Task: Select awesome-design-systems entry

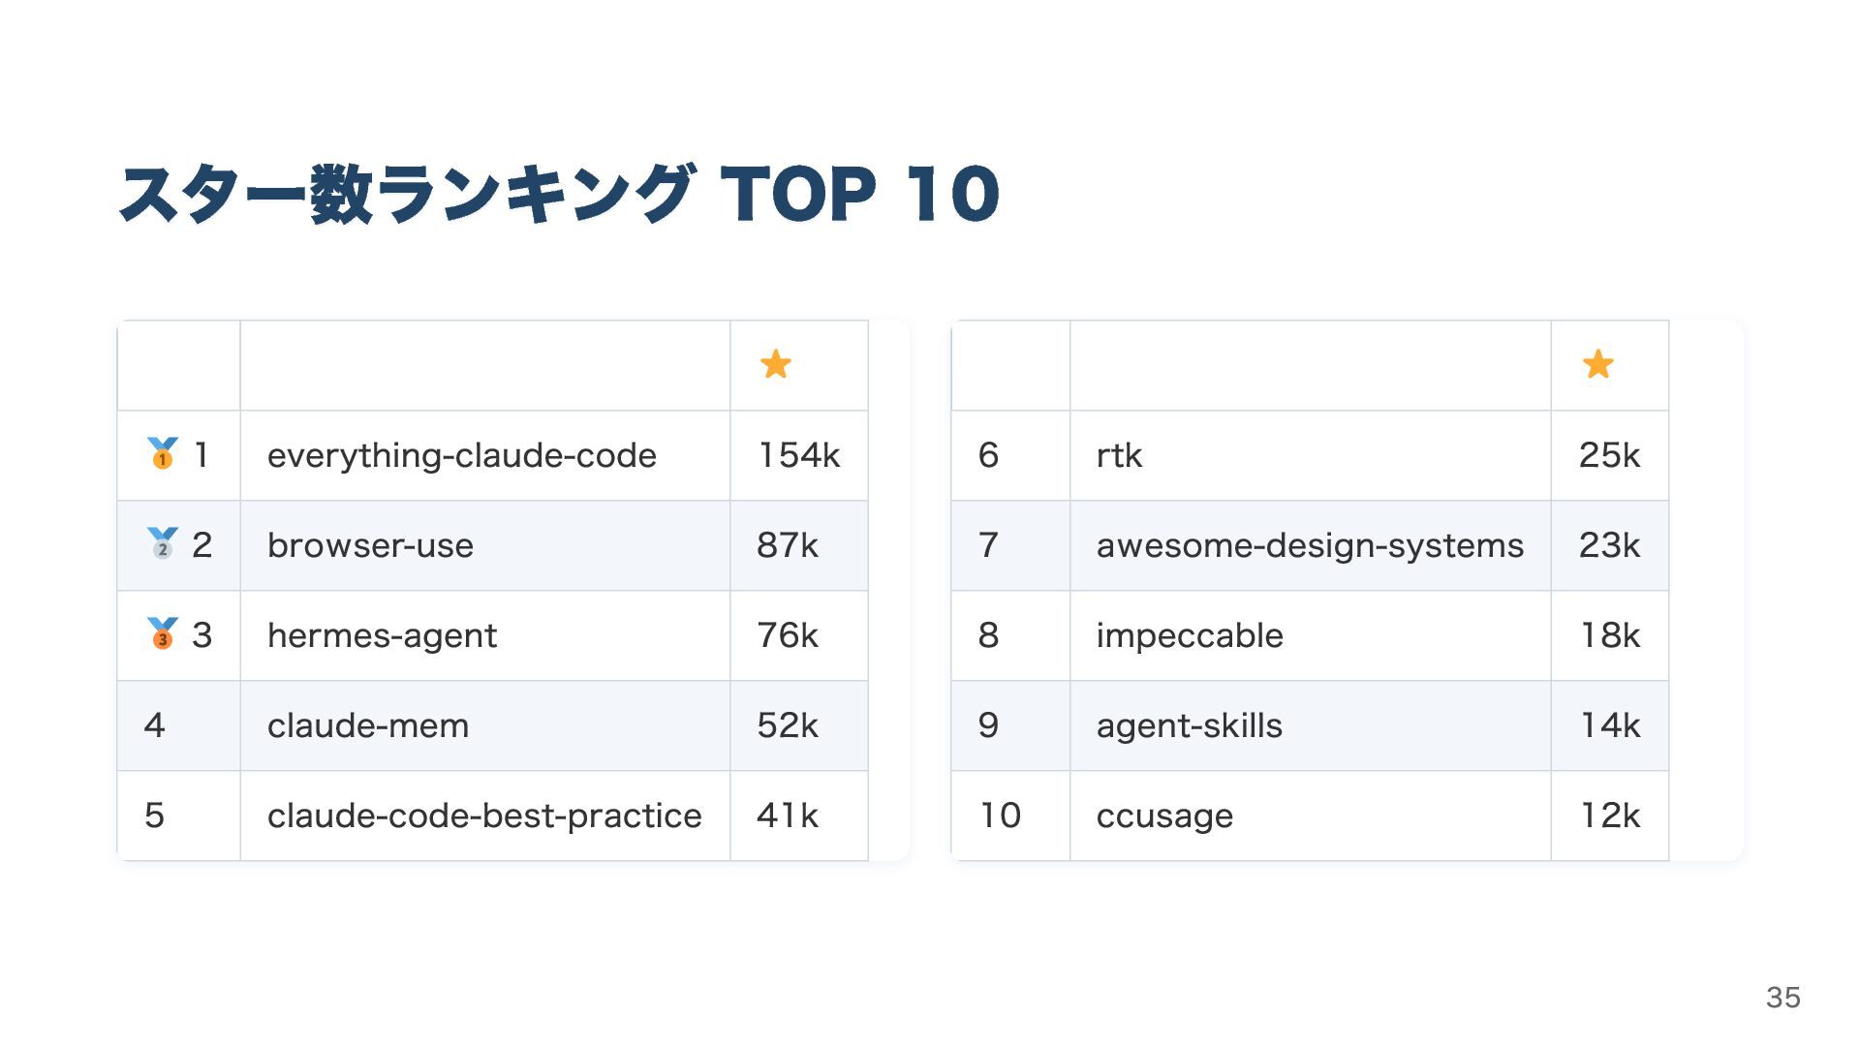Action: (1310, 545)
